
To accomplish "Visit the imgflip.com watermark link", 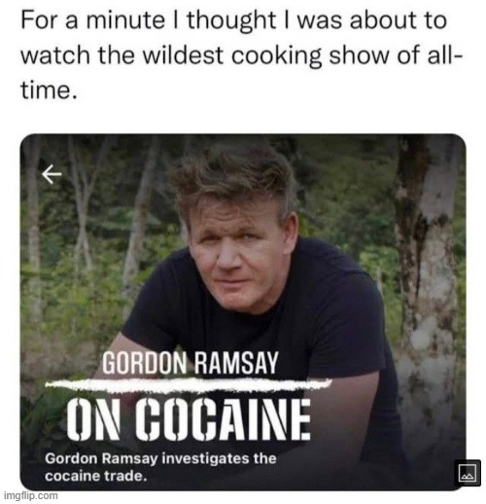I will (30, 495).
